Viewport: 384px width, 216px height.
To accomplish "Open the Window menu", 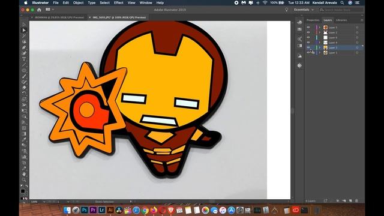I will (146, 2).
